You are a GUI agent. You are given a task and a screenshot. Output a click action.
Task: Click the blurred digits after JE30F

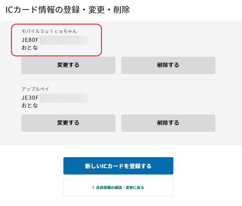(64, 98)
